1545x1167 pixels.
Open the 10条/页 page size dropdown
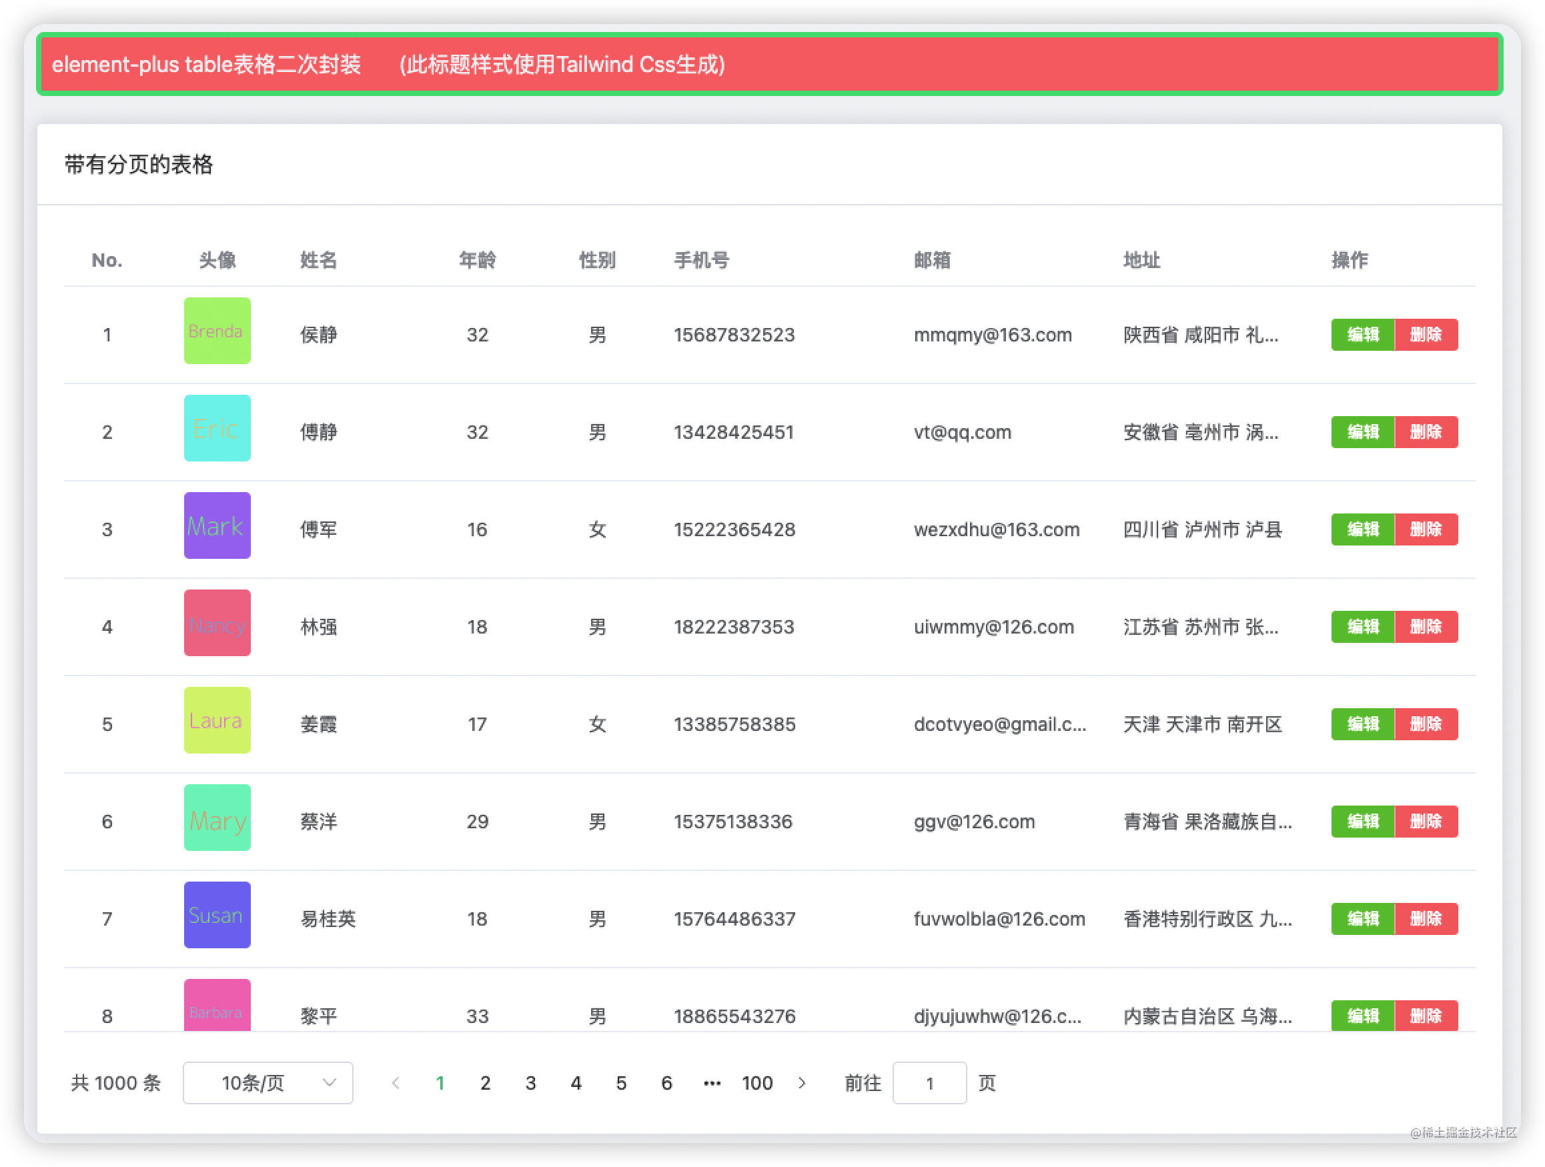click(268, 1083)
